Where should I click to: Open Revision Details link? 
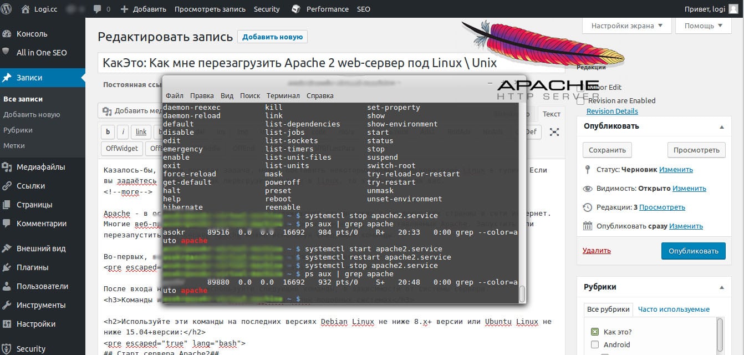[612, 111]
